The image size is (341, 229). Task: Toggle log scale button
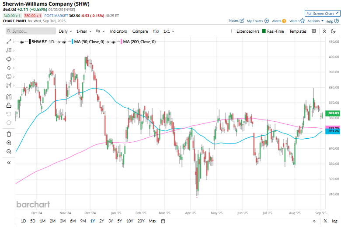pyautogui.click(x=334, y=221)
